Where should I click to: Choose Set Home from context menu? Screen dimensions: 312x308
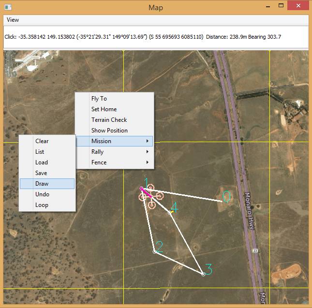pyautogui.click(x=104, y=109)
